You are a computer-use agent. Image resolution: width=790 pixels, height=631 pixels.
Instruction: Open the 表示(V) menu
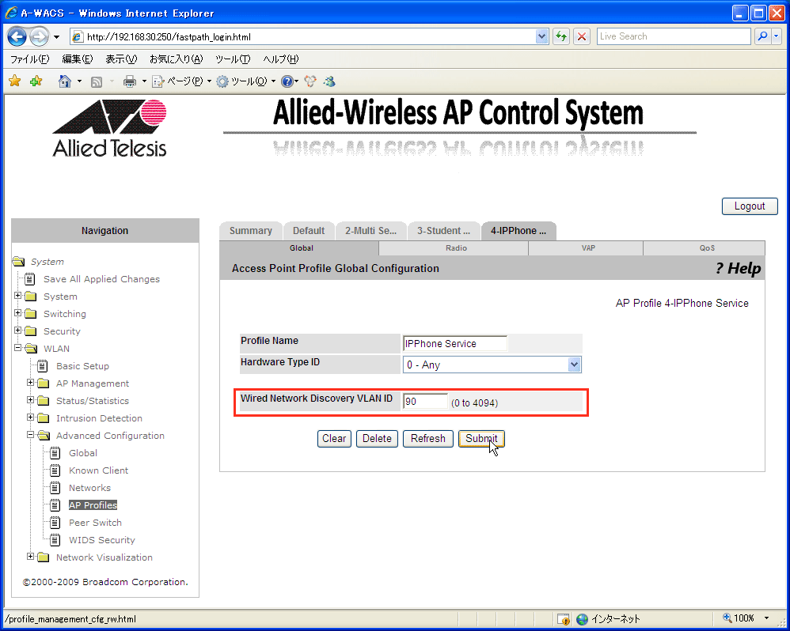tap(121, 59)
